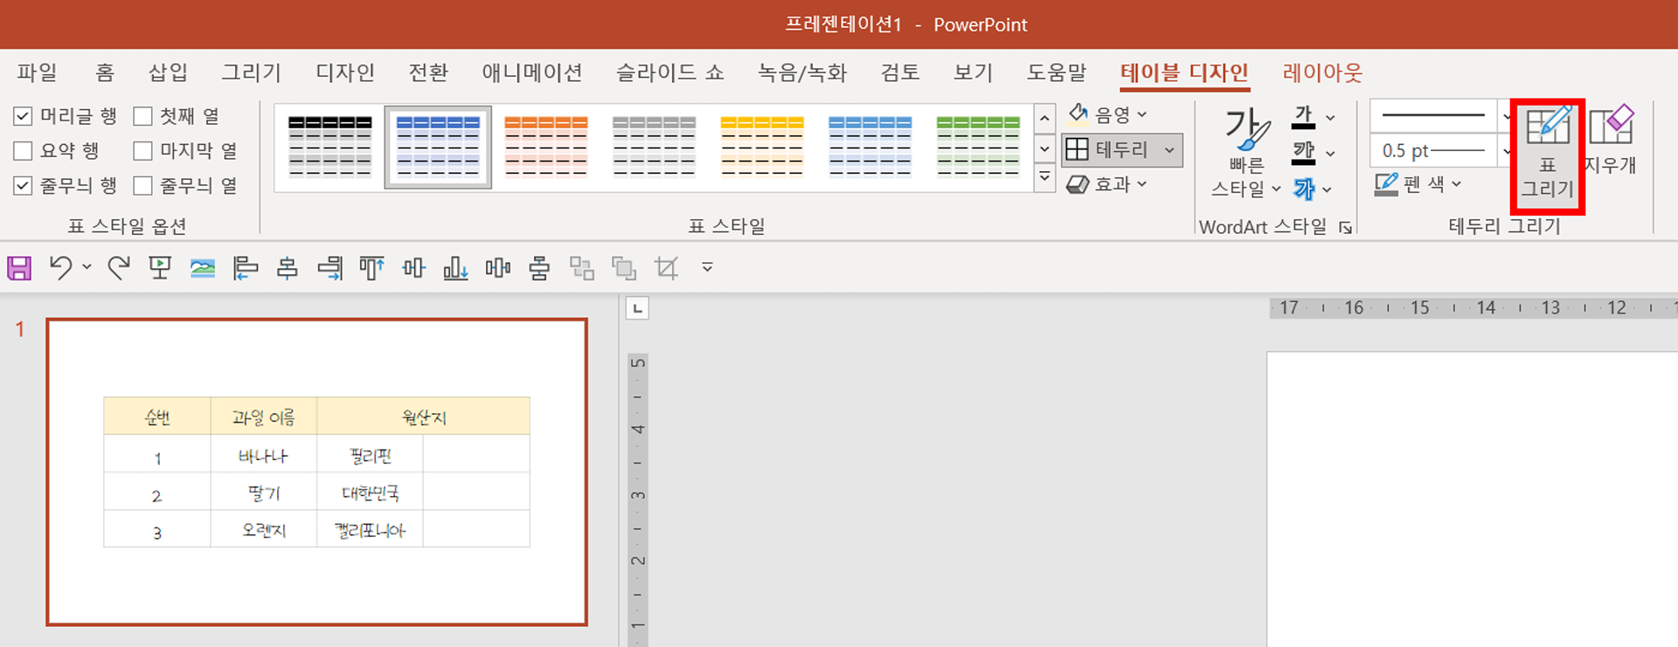Open the undo history dropdown arrow

coord(87,267)
